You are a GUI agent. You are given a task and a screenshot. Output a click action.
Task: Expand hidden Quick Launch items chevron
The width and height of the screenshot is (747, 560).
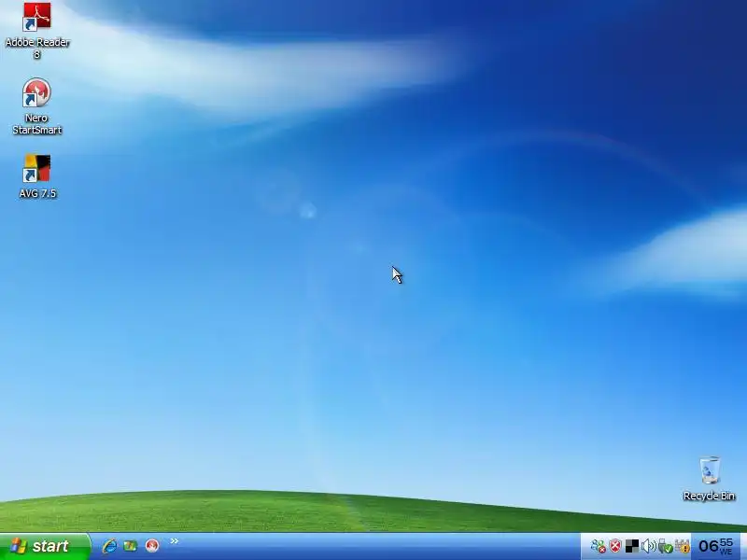pyautogui.click(x=175, y=540)
